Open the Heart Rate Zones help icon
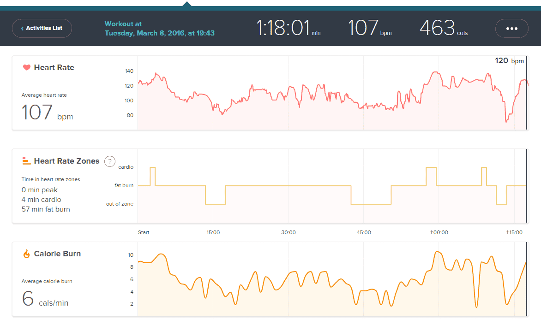 click(x=110, y=161)
